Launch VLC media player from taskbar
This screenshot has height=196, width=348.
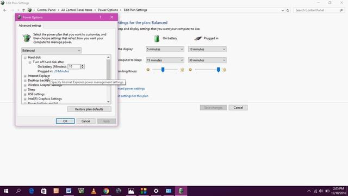94,191
